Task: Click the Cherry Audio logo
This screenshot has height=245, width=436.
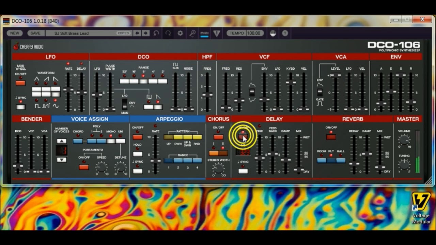Action: 28,46
